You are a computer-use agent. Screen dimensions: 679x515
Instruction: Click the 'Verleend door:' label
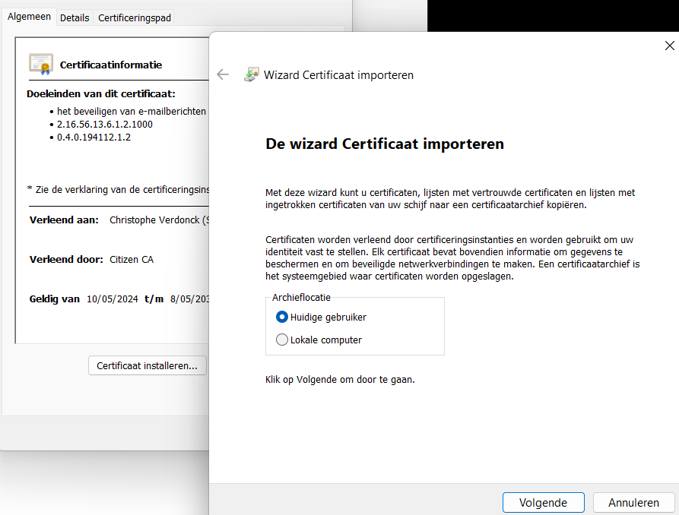(66, 259)
